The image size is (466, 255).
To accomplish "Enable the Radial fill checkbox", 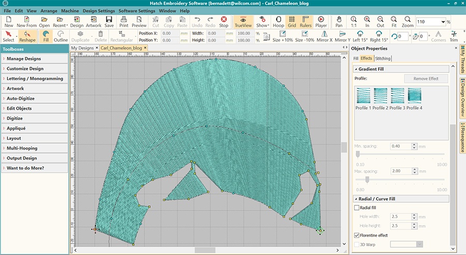I will 356,207.
